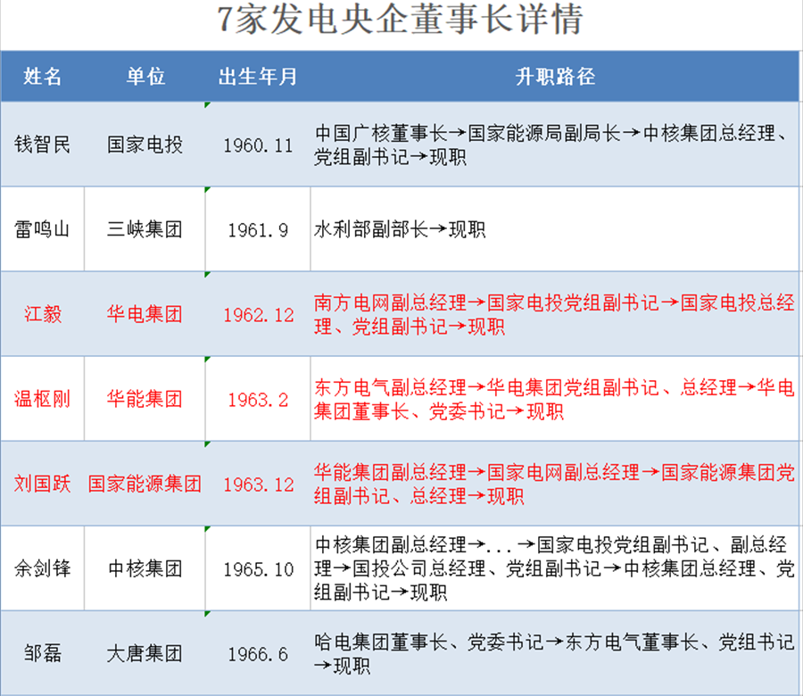Click the red name cell 温枢刚
The height and width of the screenshot is (696, 803).
coord(43,399)
